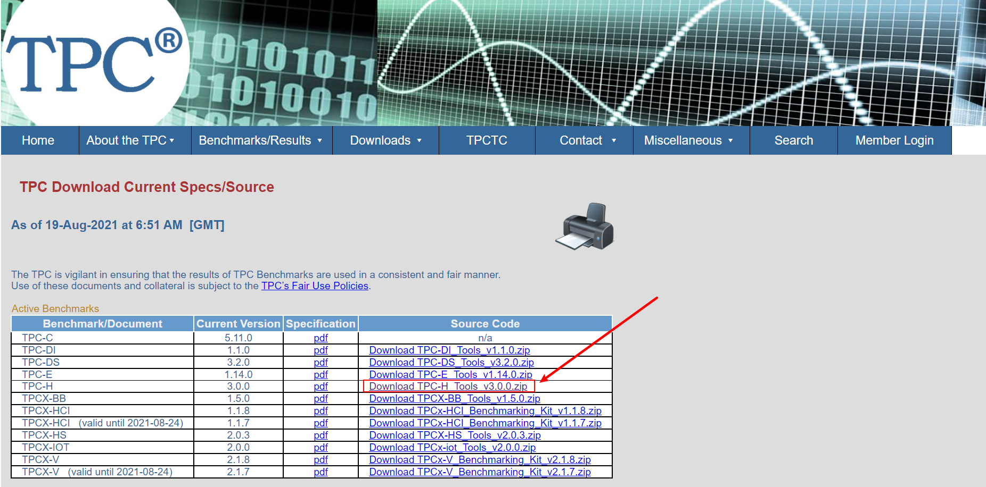Screen dimensions: 986x487
Task: Download TPCx-HCI Benchmarking Kit v1.1.8 zip
Action: tap(485, 411)
